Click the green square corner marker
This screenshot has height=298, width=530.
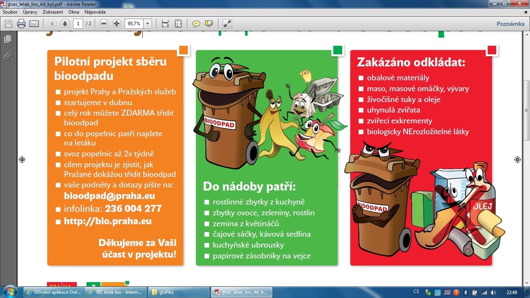click(x=338, y=50)
